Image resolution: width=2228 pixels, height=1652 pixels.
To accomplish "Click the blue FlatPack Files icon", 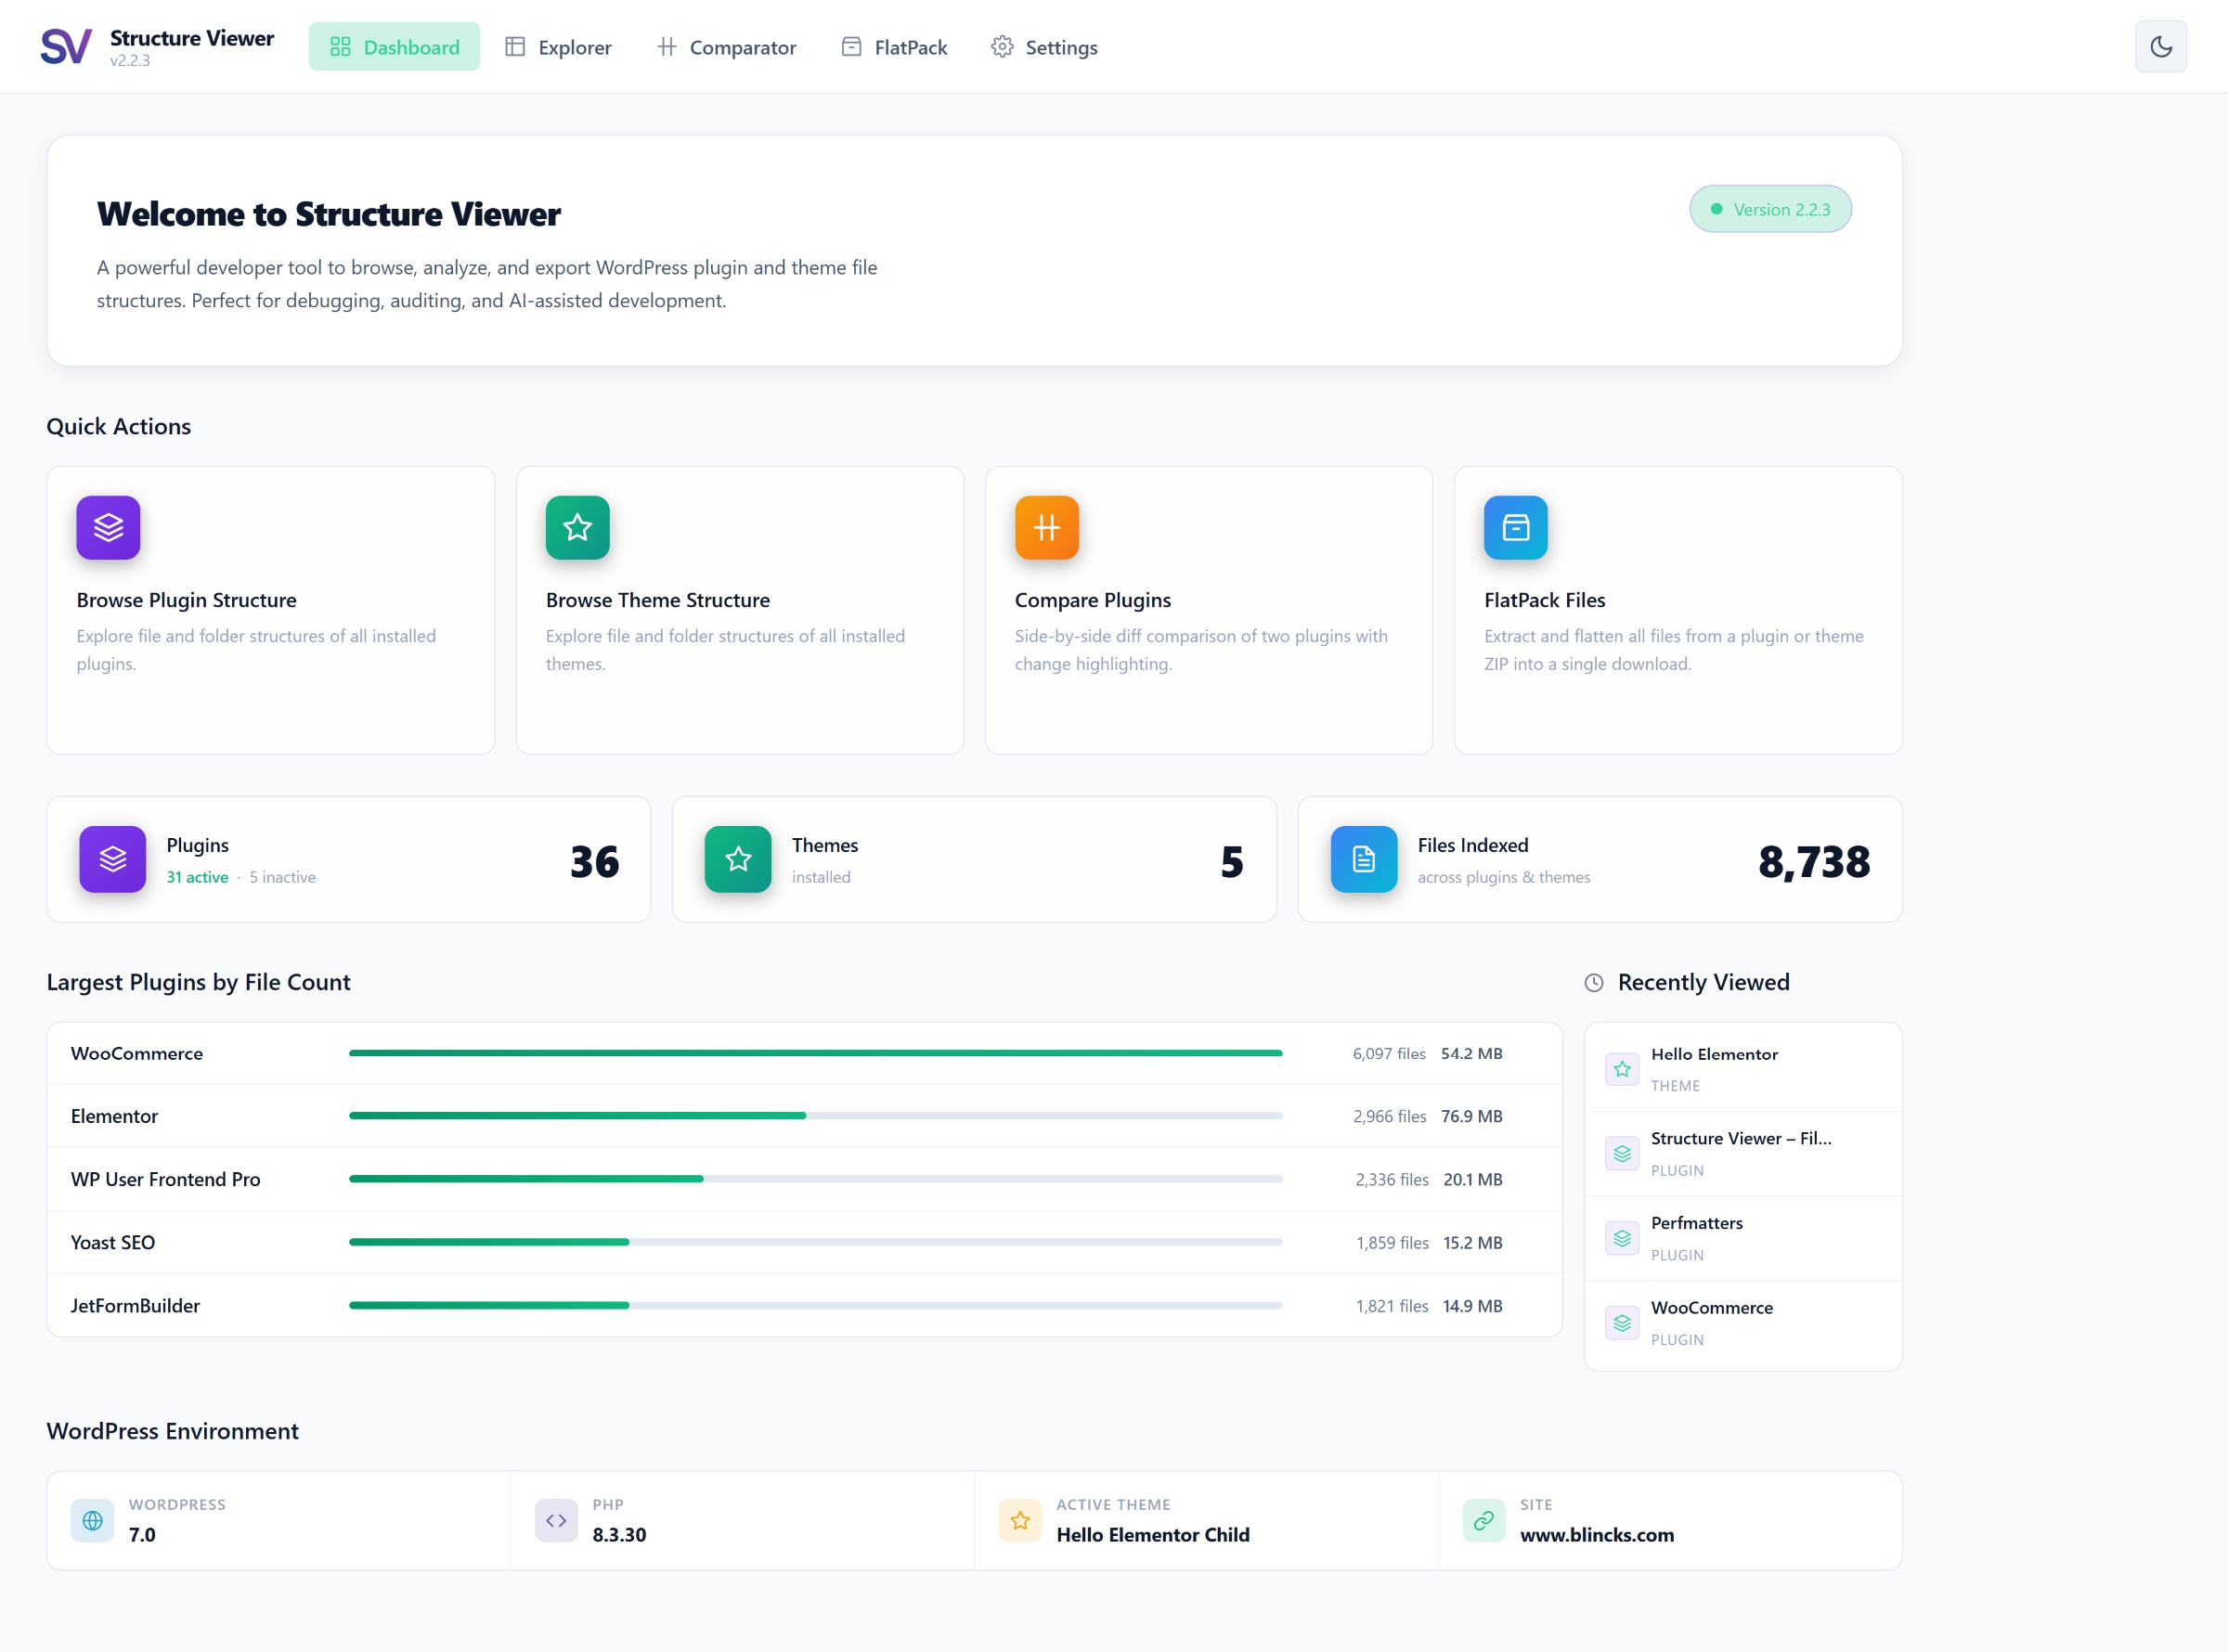I will (1515, 527).
